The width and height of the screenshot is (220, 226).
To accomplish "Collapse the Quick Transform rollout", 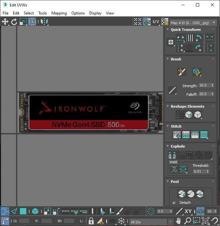I will [168, 29].
